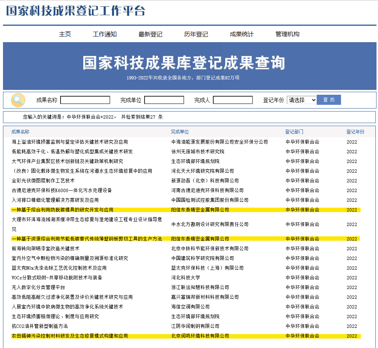This screenshot has height=348, width=378.
Task: Select unit 徐州无废城市技术研究院
Action: 198,151
